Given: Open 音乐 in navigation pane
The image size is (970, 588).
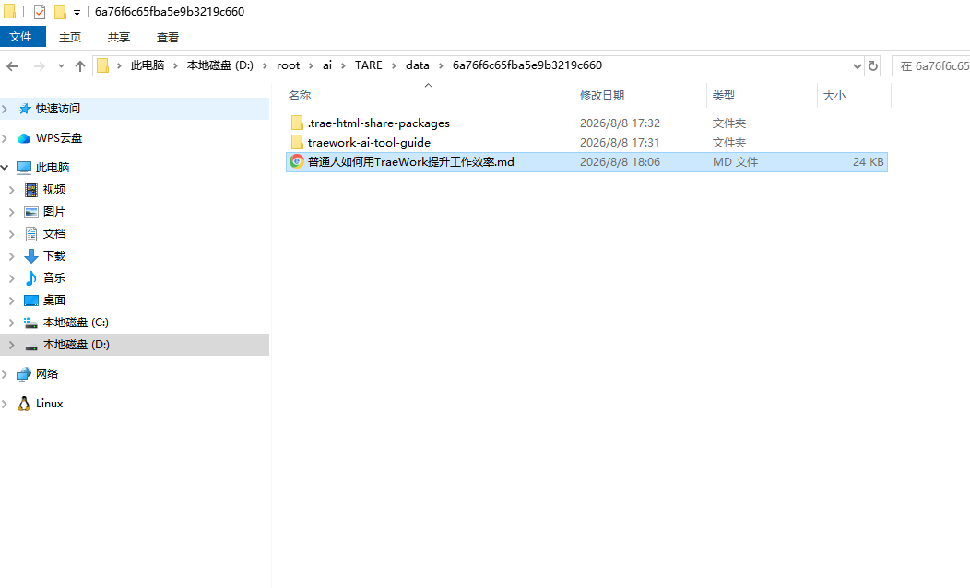Looking at the screenshot, I should click(54, 278).
